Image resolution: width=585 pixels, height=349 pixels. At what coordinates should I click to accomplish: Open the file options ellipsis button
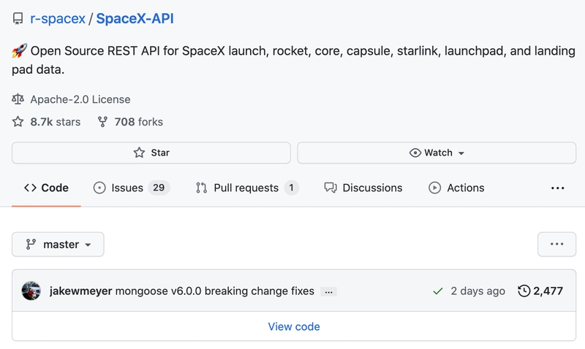pyautogui.click(x=556, y=245)
